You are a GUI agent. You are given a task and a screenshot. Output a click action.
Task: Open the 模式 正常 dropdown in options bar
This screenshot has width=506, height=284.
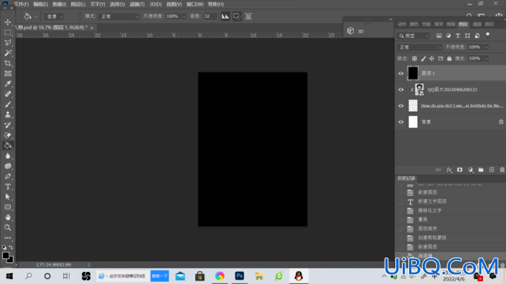[118, 16]
